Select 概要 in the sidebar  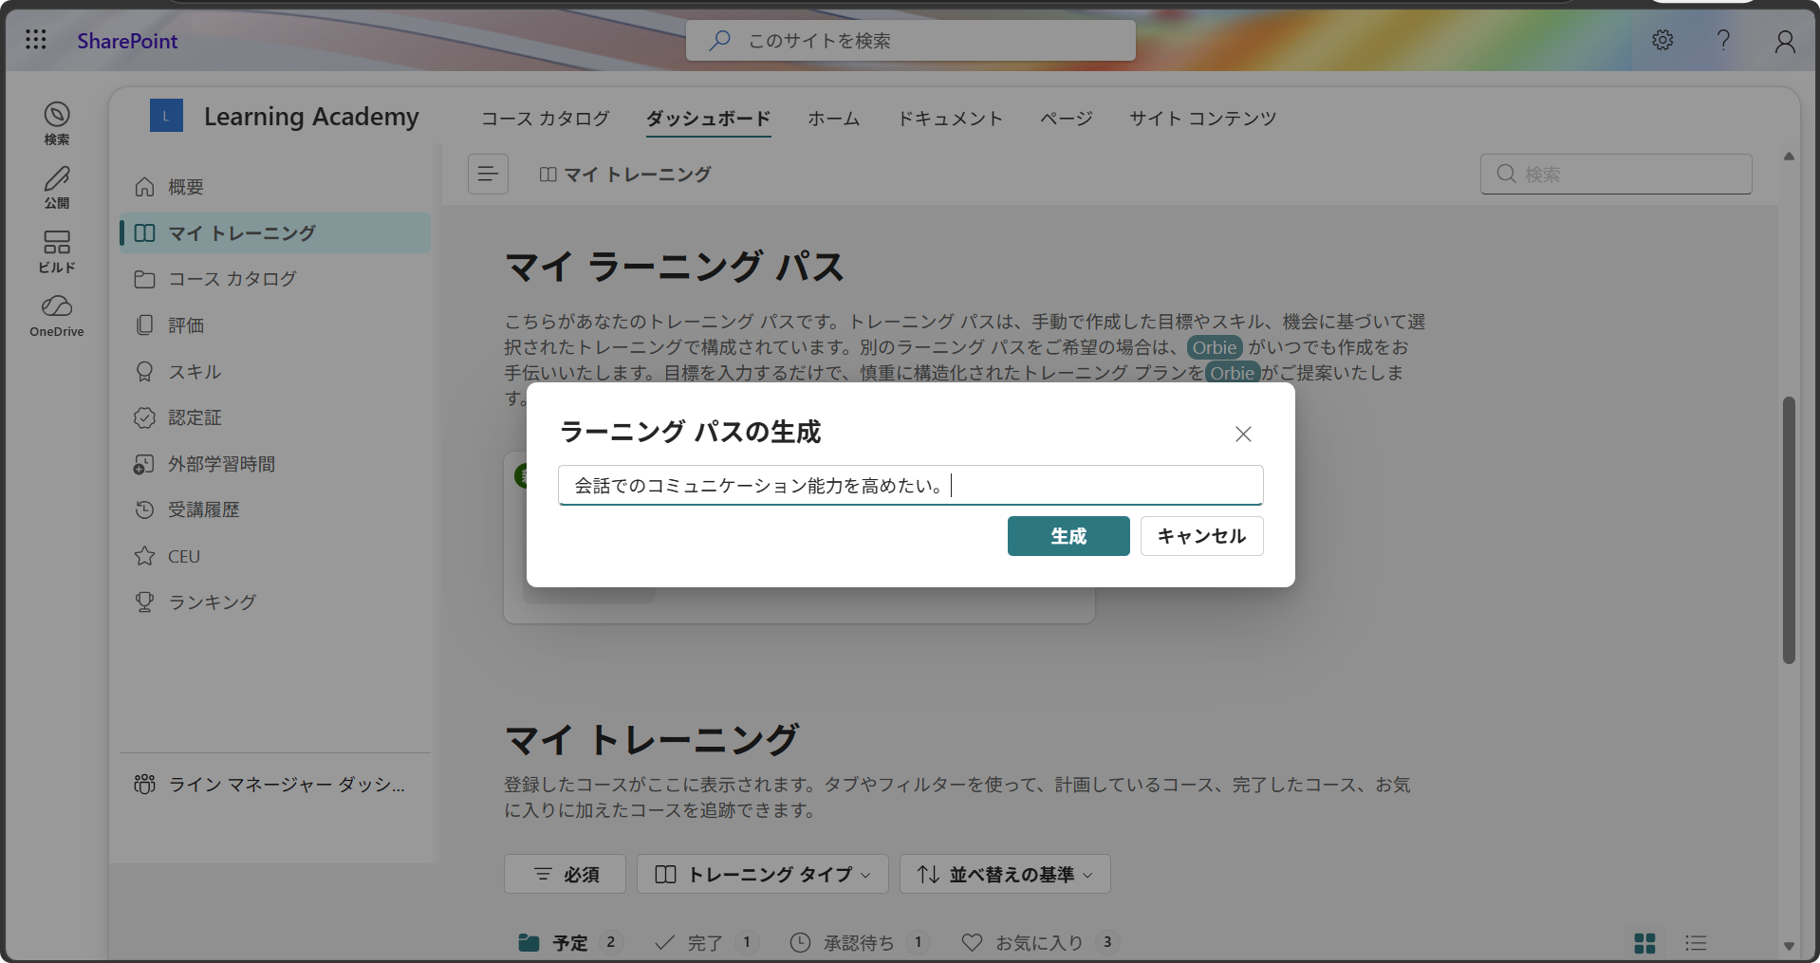[x=275, y=187]
